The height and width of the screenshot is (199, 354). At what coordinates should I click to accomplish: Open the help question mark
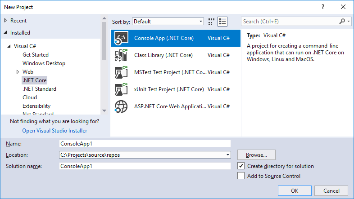point(323,7)
